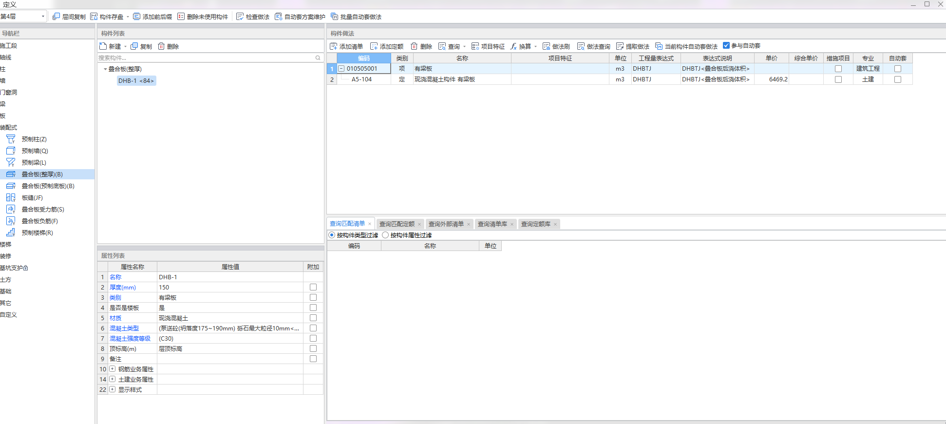Open 新建 dropdown arrow

[125, 47]
